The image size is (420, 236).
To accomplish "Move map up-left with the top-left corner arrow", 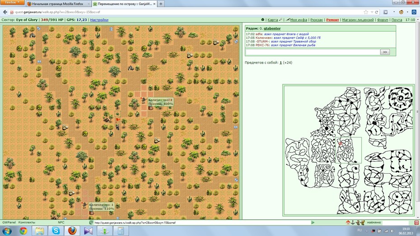I will (38, 28).
